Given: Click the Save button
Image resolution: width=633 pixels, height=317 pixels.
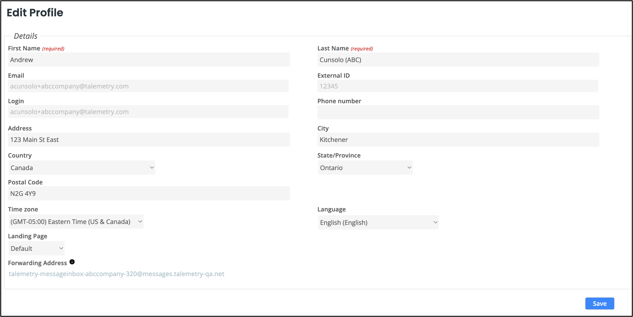Looking at the screenshot, I should tap(599, 303).
